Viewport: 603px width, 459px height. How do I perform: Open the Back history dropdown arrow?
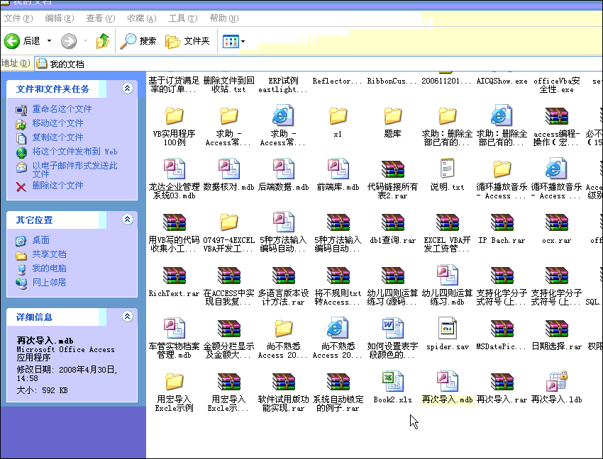(49, 40)
